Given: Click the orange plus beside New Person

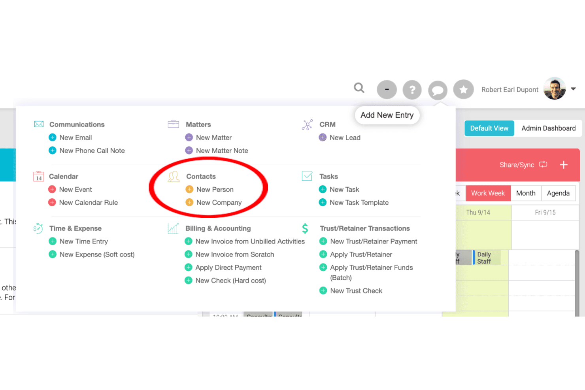Looking at the screenshot, I should (x=189, y=189).
